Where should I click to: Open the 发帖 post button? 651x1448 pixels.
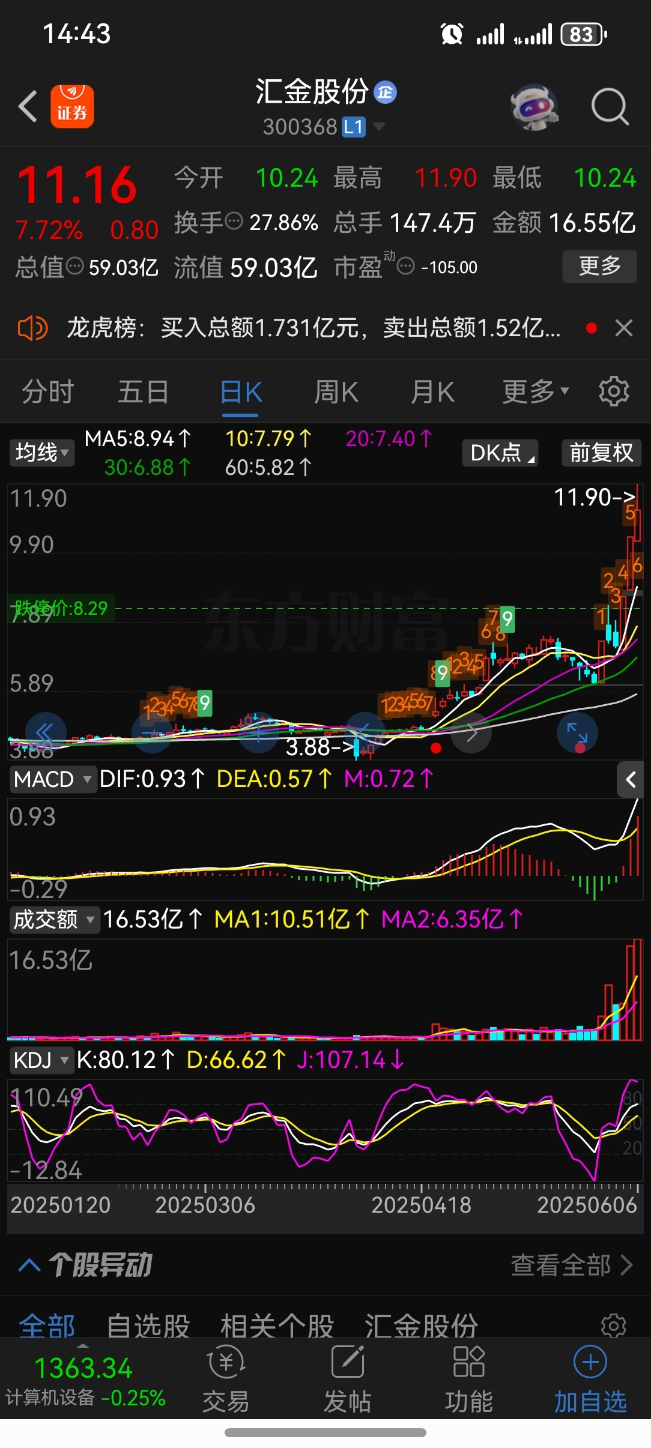coord(348,1379)
